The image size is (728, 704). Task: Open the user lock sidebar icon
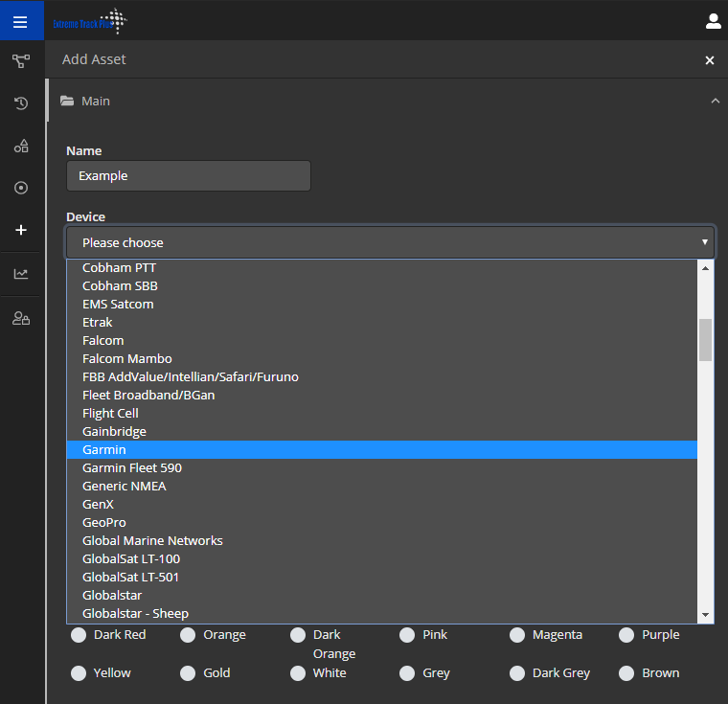click(x=21, y=319)
